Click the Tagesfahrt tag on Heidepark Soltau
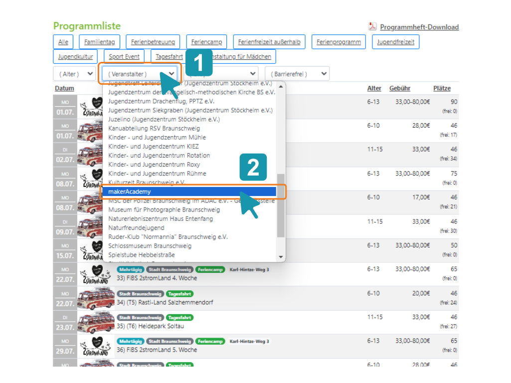This screenshot has height=383, width=511. (x=179, y=318)
